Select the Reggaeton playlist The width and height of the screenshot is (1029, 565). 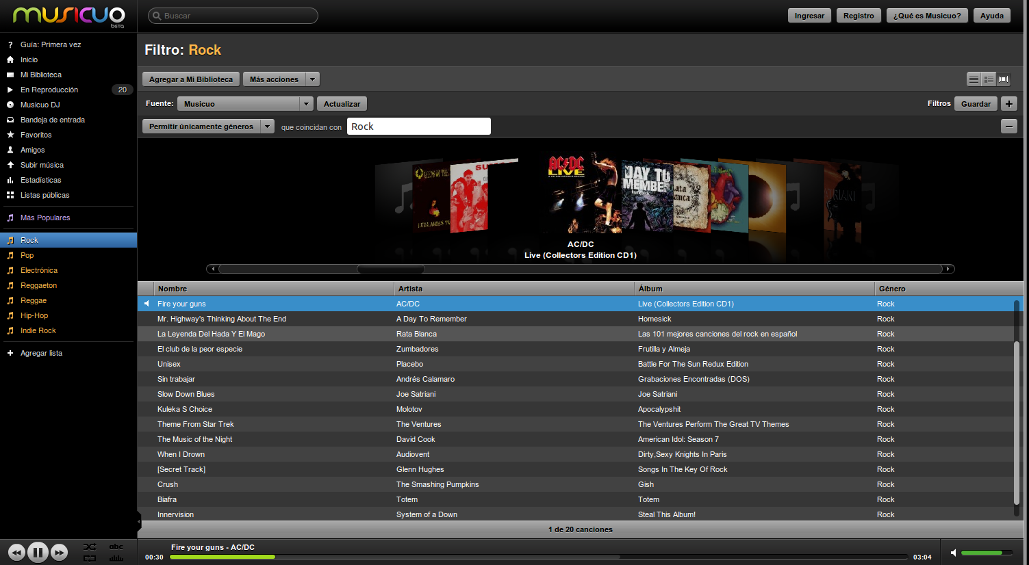pyautogui.click(x=38, y=285)
